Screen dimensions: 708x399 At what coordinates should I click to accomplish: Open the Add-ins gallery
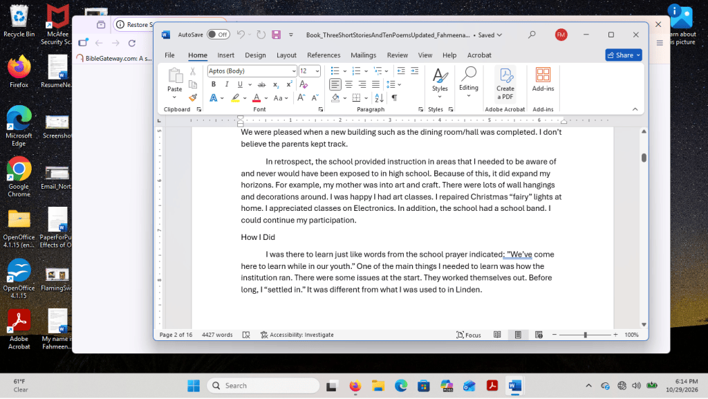tap(543, 80)
